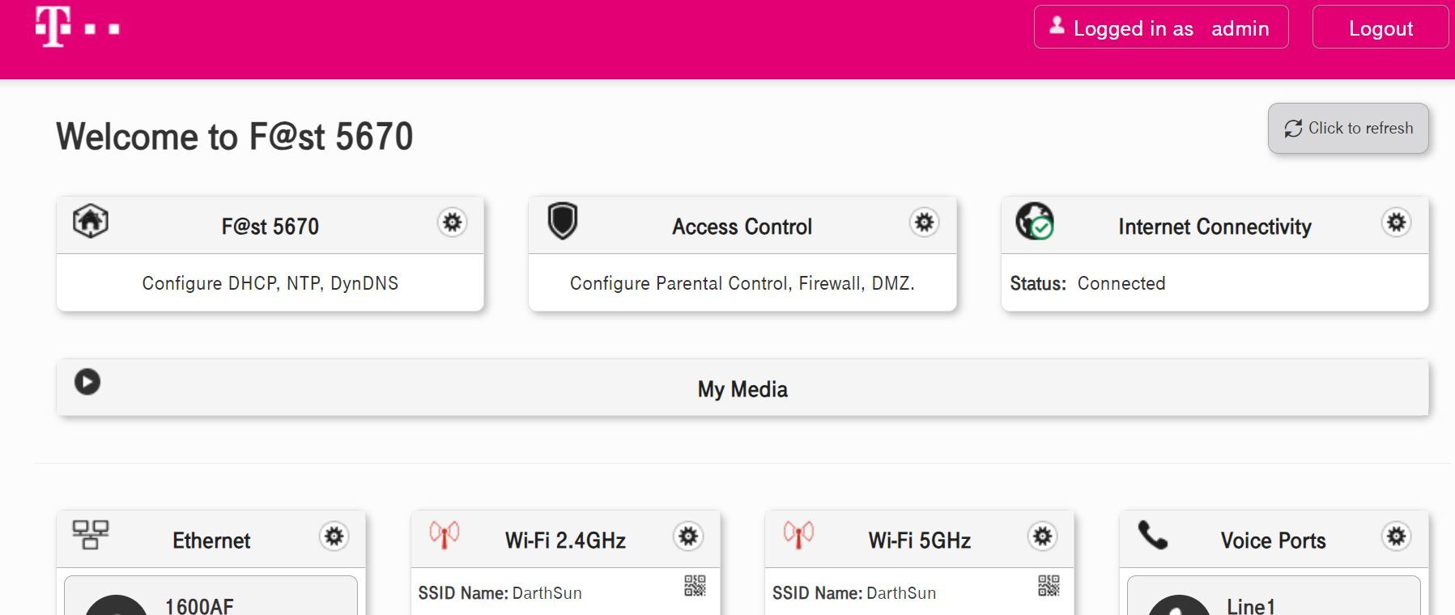
Task: Expand the My Media panel
Action: coord(742,389)
